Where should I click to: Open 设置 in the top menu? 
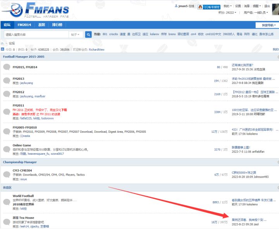pyautogui.click(x=238, y=6)
